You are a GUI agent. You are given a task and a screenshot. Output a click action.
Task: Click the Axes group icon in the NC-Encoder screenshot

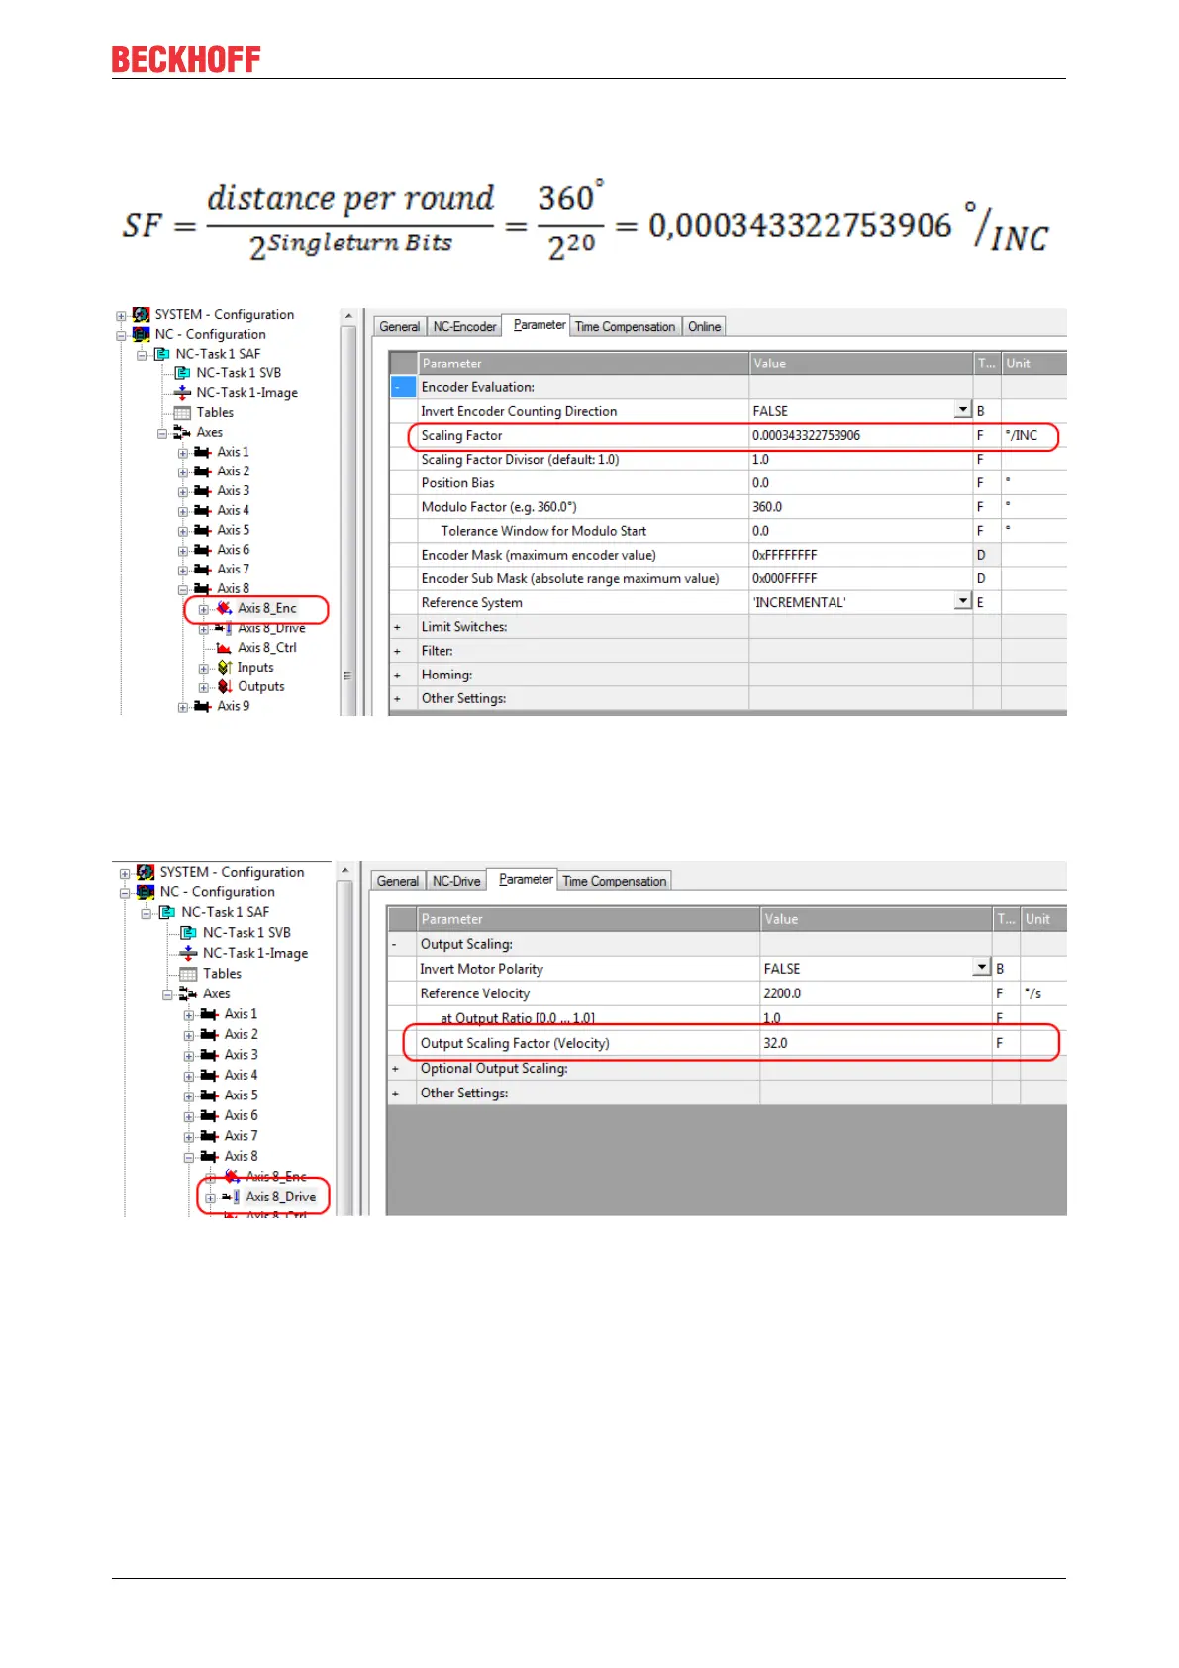point(182,432)
